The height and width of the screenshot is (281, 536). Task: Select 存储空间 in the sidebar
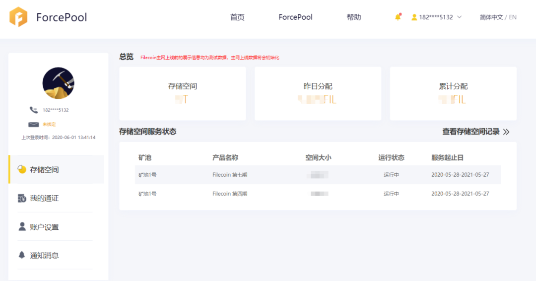(x=57, y=169)
